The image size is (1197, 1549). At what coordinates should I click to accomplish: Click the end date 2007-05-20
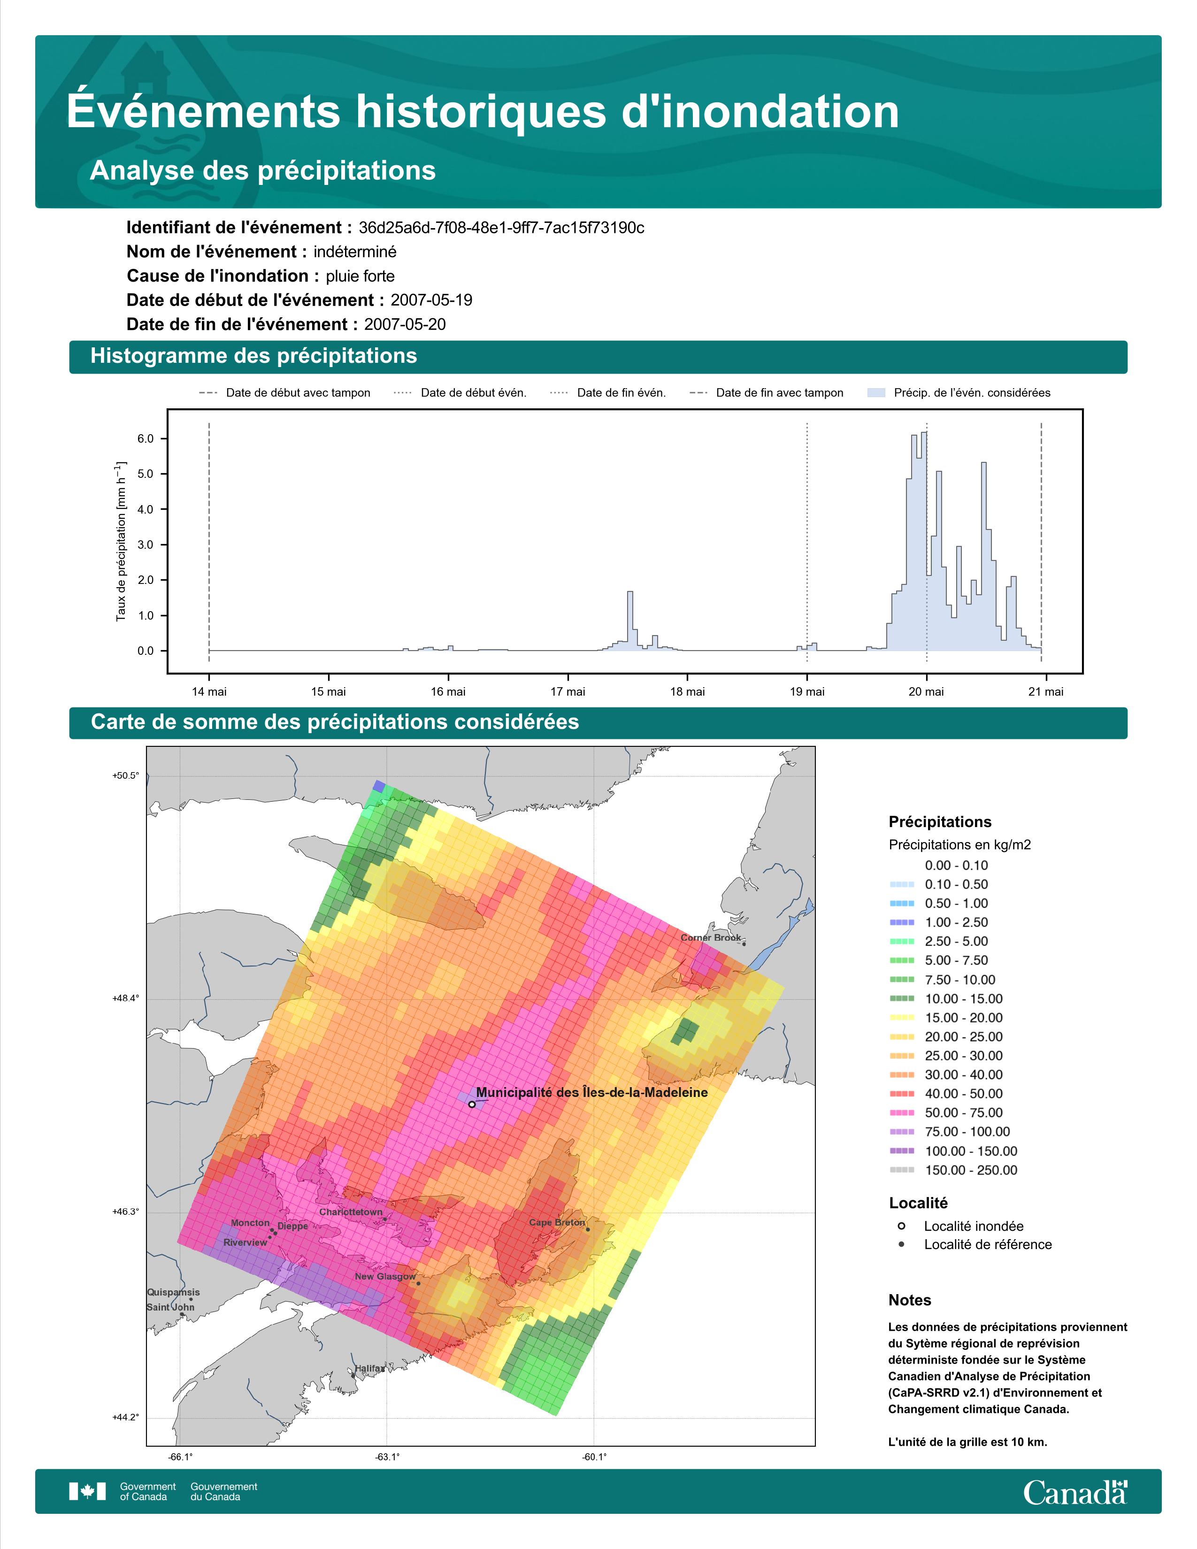coord(405,324)
